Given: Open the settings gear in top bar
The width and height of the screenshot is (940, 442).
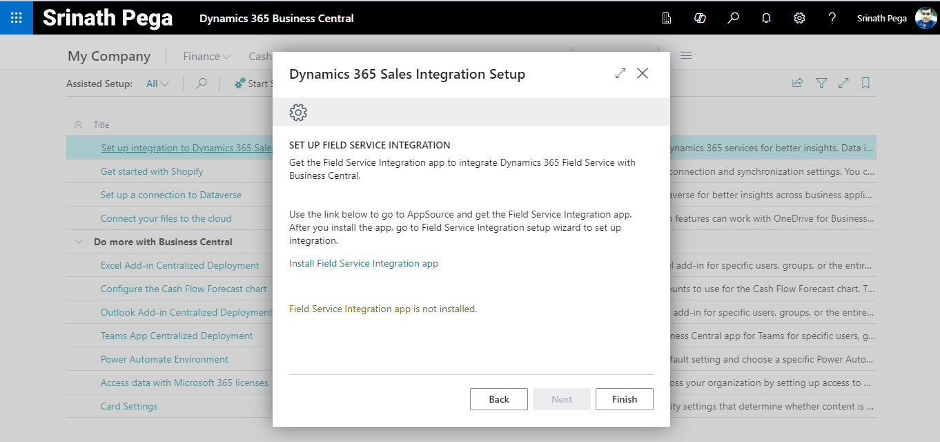Looking at the screenshot, I should point(799,19).
